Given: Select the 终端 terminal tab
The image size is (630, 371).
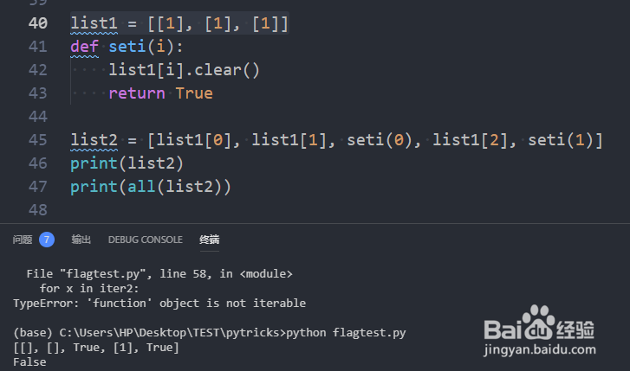Looking at the screenshot, I should (x=210, y=240).
